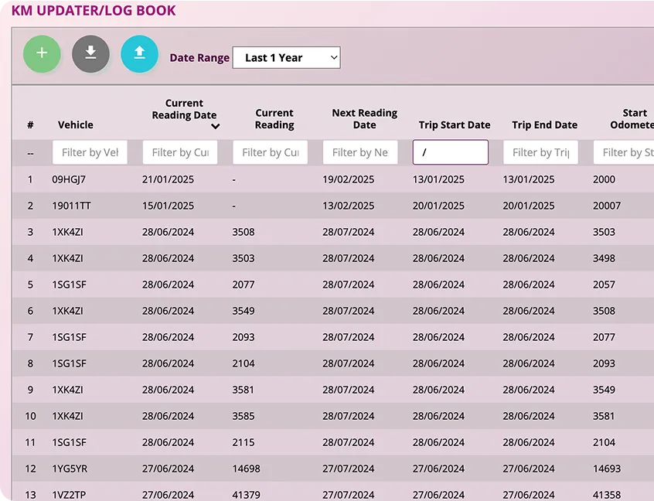Click start odometer value 3498
Screen dimensions: 654x501
click(604, 258)
